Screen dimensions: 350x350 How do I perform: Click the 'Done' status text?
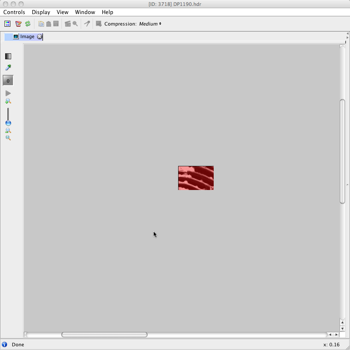(18, 344)
